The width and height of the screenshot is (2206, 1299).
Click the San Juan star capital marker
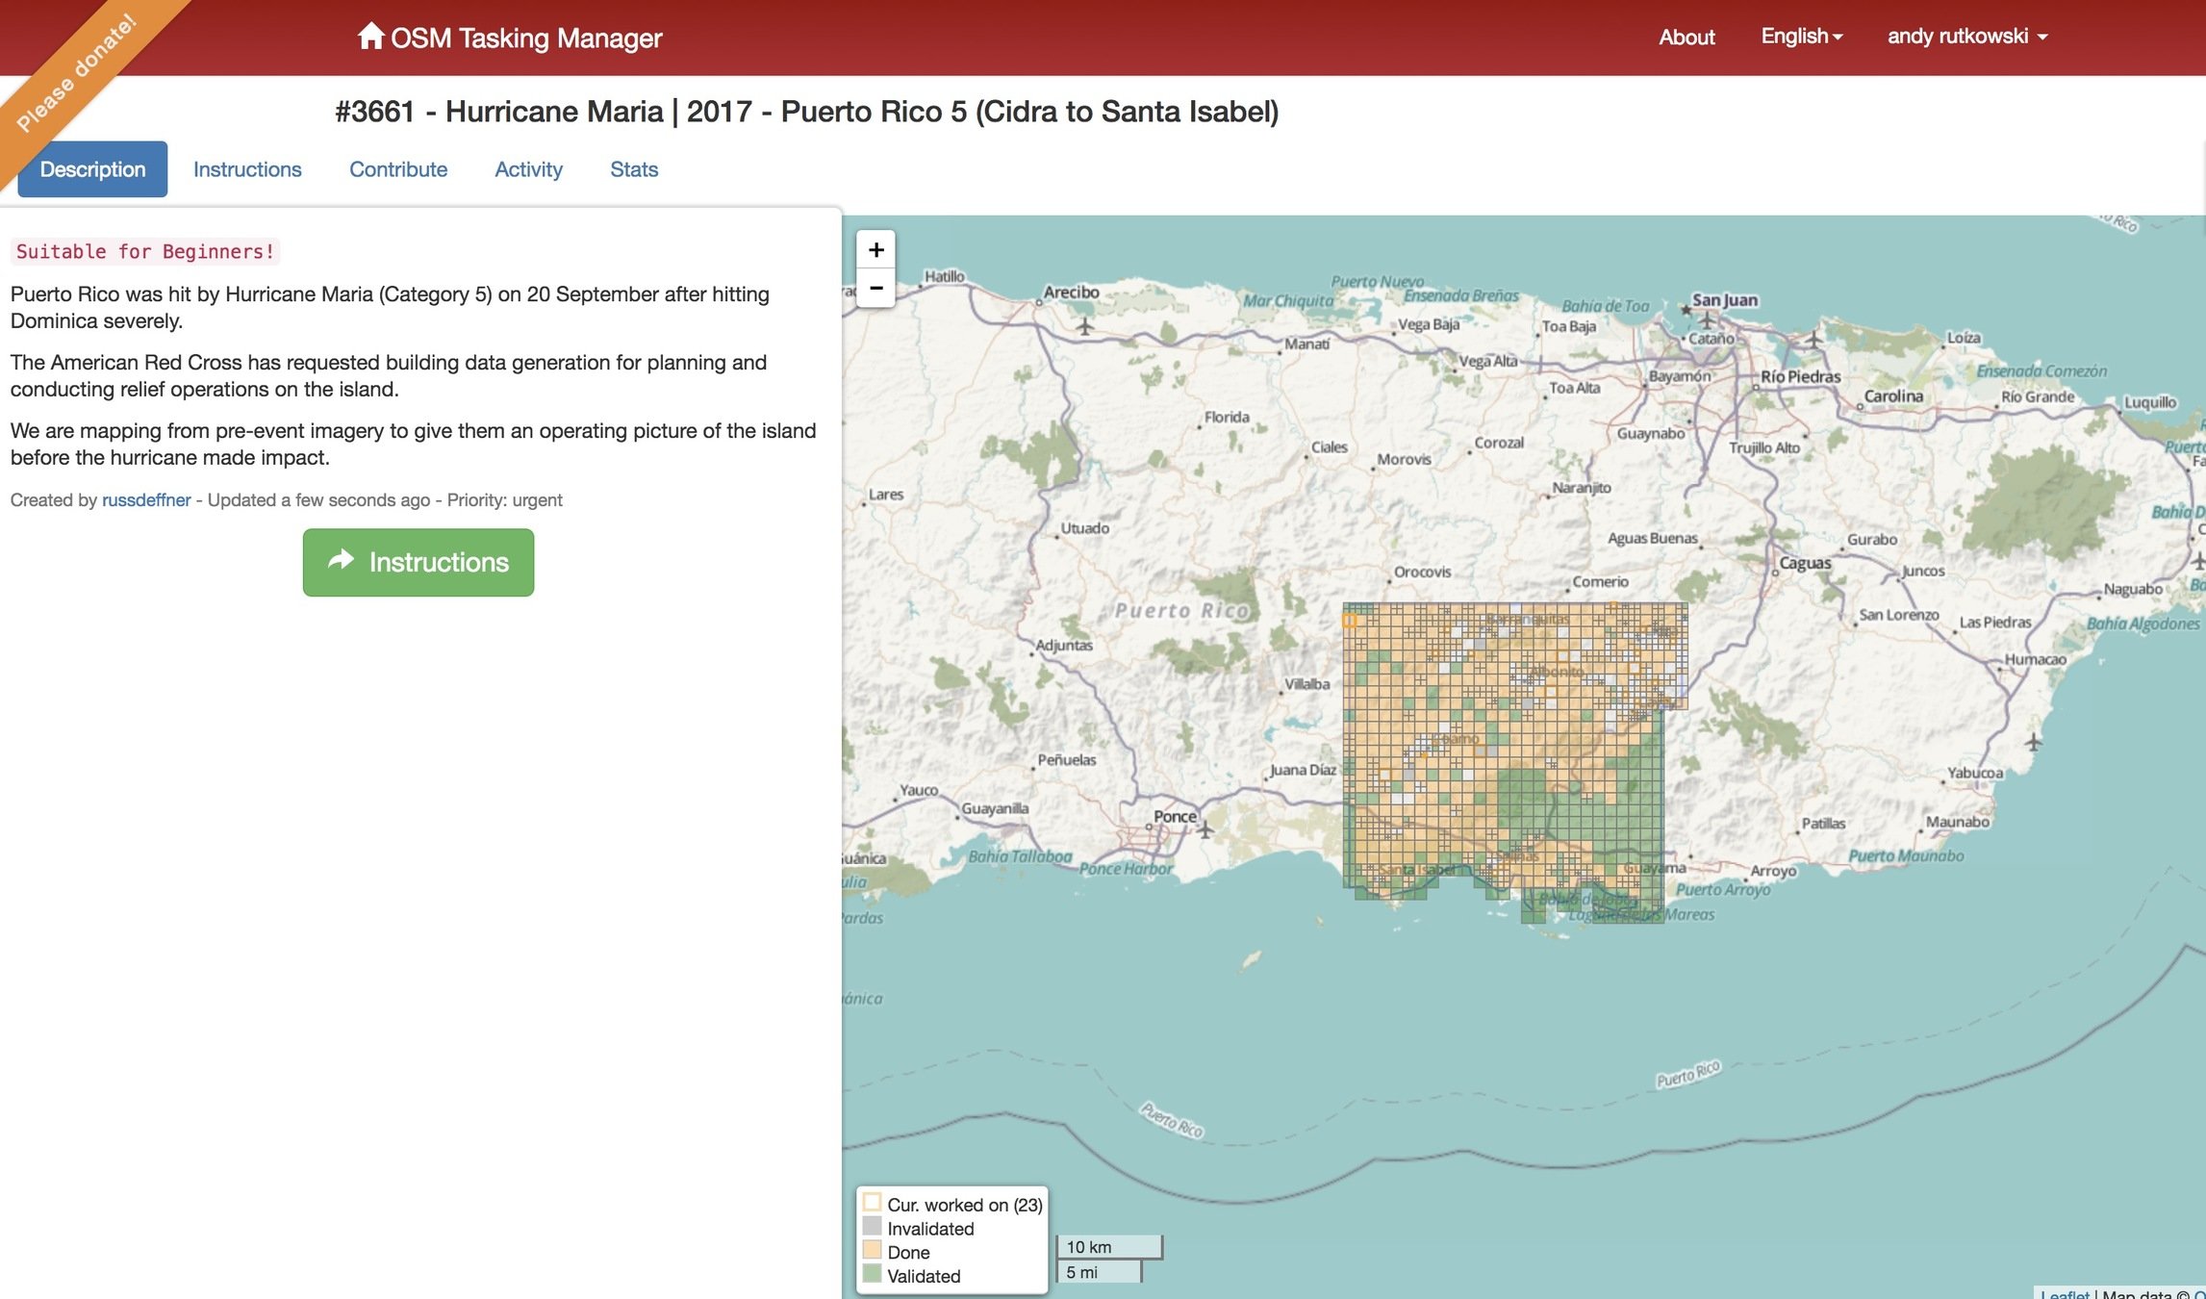pyautogui.click(x=1686, y=310)
